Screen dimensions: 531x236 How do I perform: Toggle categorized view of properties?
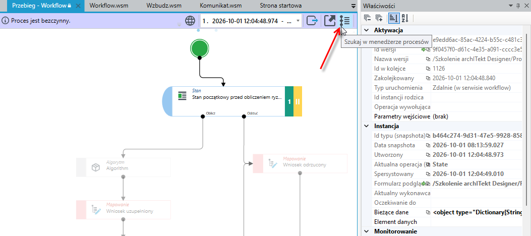(x=393, y=18)
